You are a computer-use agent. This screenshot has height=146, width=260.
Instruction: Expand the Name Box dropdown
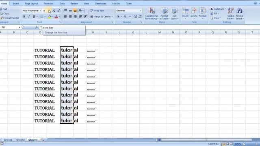19,27
